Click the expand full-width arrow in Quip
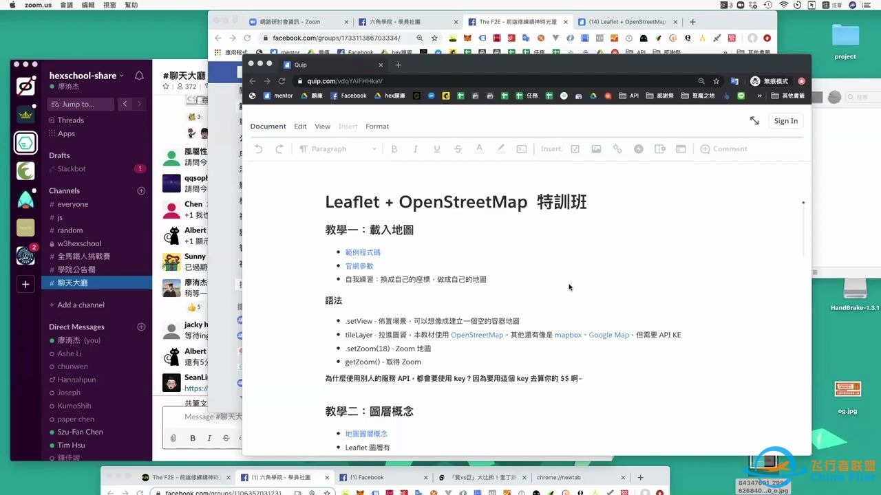This screenshot has width=881, height=495. click(754, 120)
